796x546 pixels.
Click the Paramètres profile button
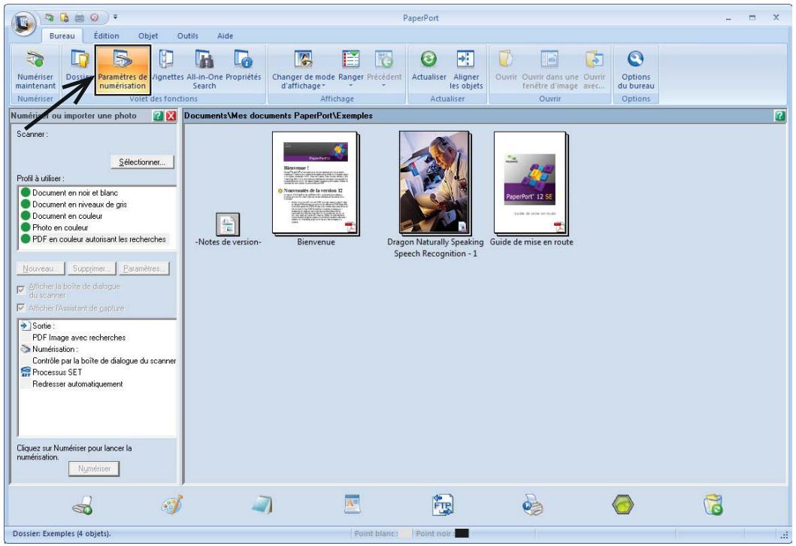click(x=144, y=268)
